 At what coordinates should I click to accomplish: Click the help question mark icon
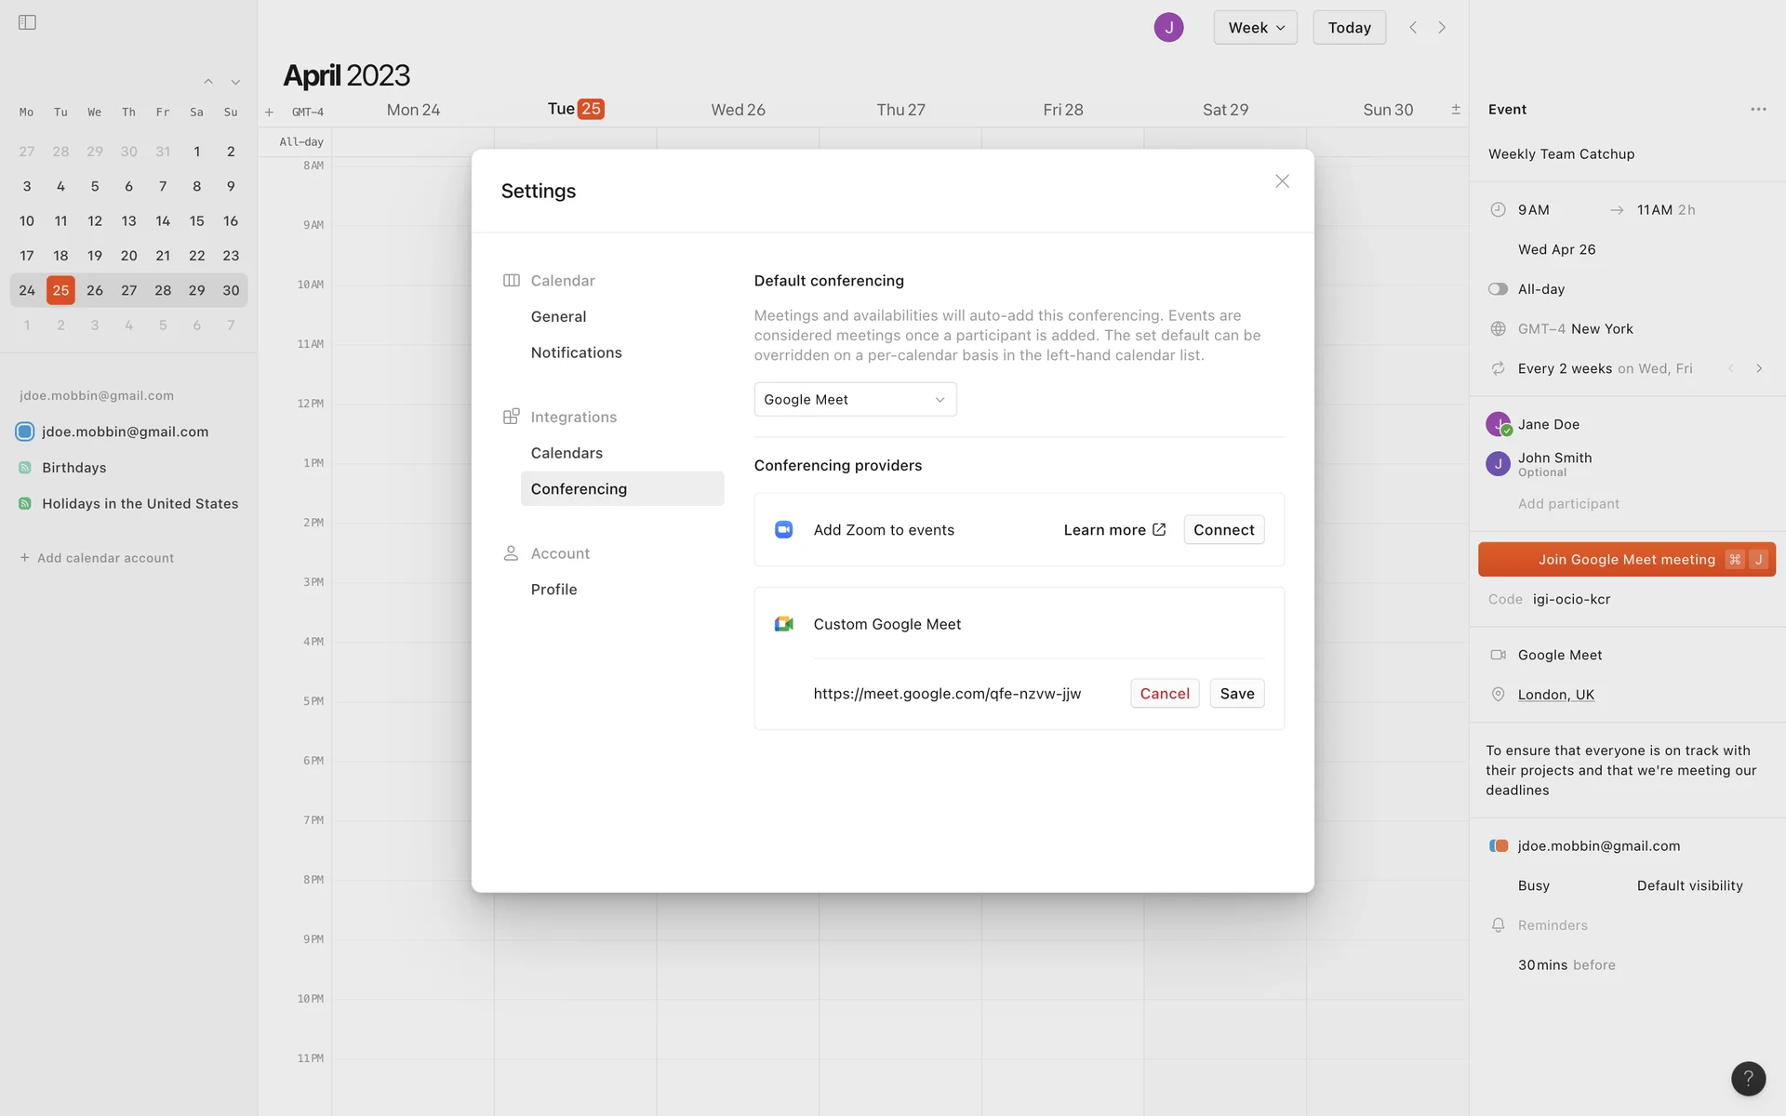tap(1748, 1078)
